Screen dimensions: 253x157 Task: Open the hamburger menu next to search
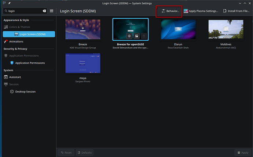(x=52, y=11)
